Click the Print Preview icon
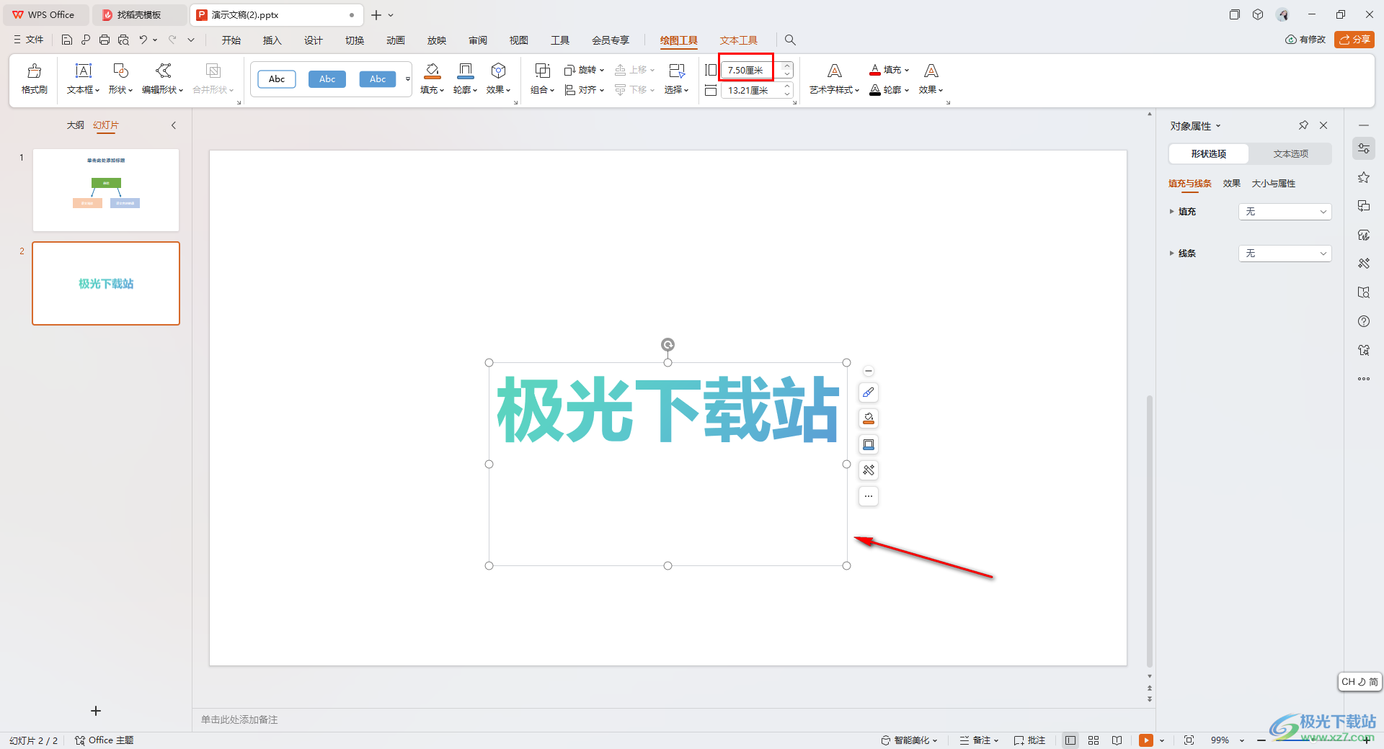Viewport: 1384px width, 749px height. [123, 40]
